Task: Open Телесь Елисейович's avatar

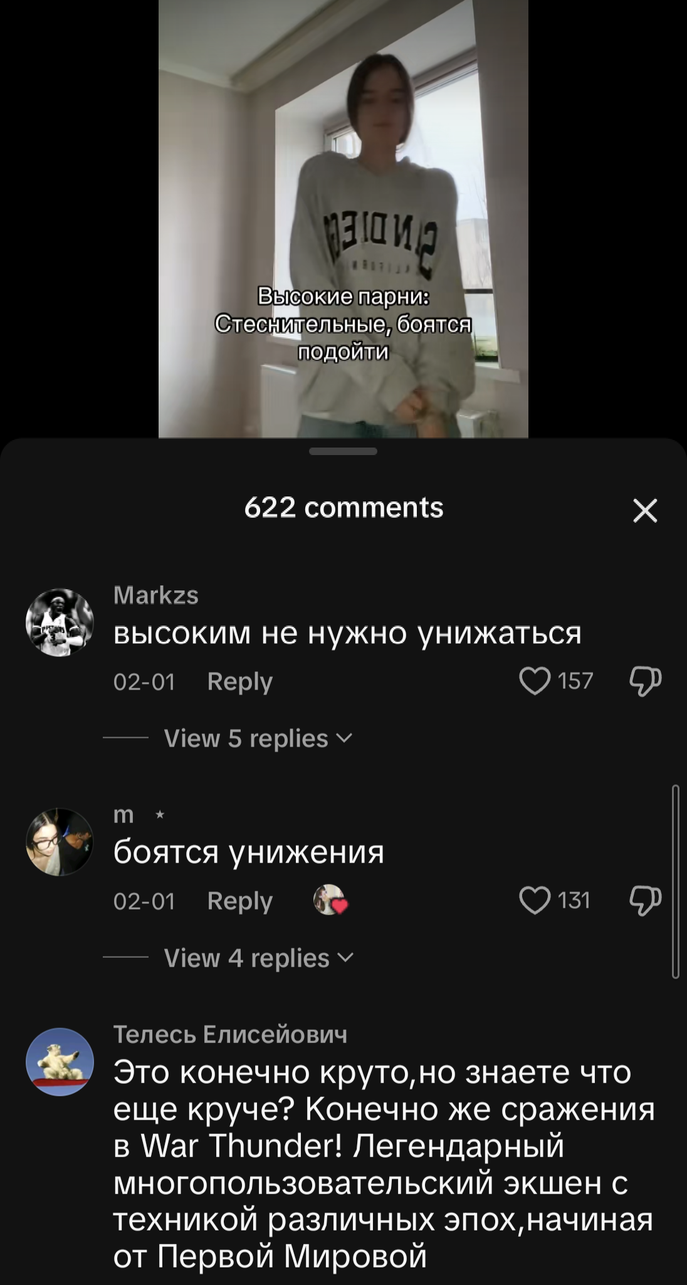Action: click(x=60, y=1061)
